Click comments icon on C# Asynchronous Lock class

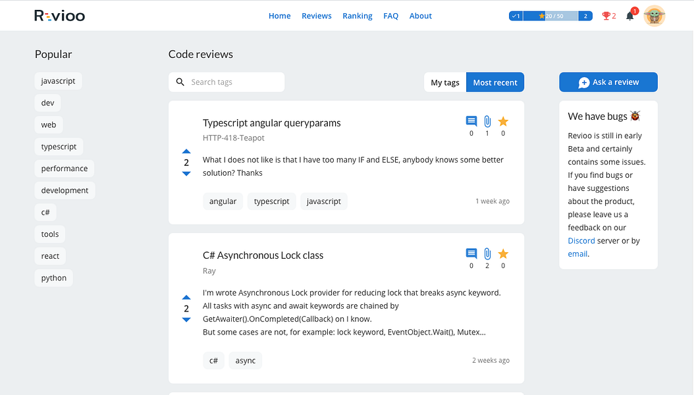pos(471,254)
